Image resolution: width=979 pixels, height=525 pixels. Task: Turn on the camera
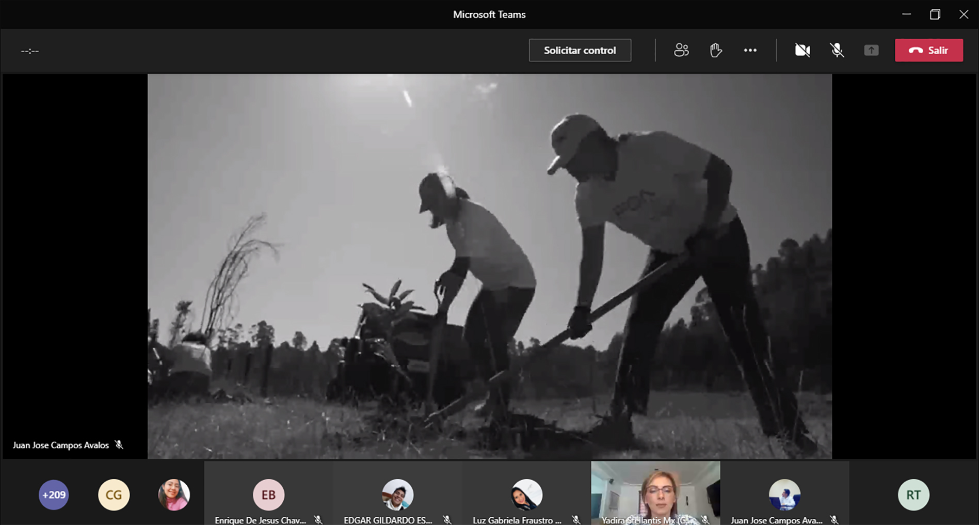(802, 50)
